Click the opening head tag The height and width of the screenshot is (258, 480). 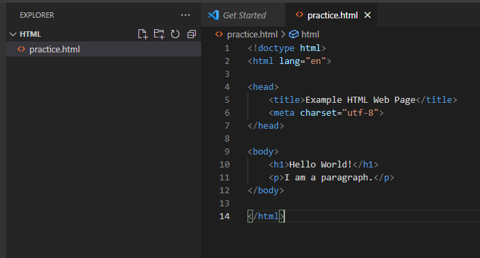[263, 87]
